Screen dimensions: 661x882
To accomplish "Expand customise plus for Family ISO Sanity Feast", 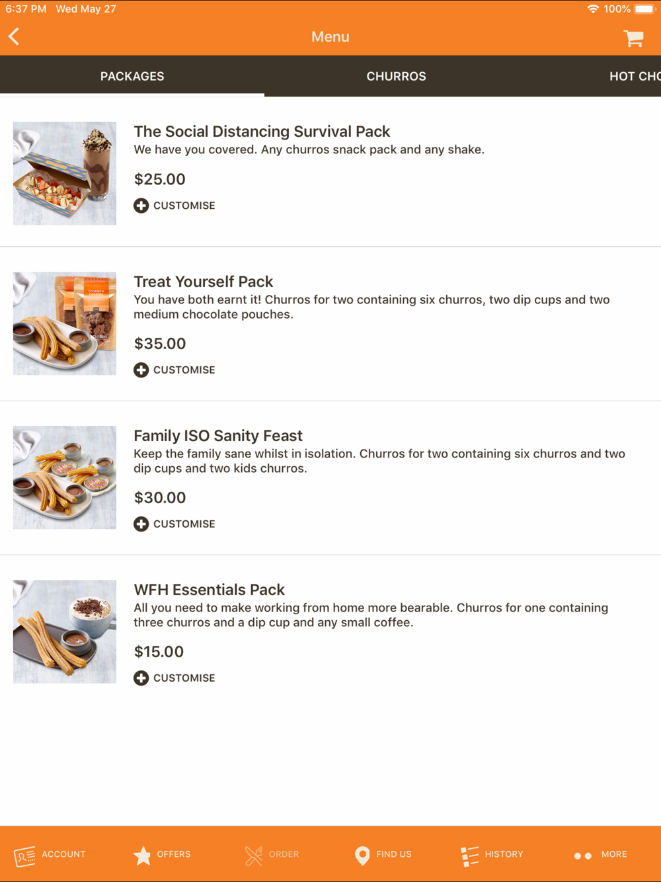I will click(141, 524).
